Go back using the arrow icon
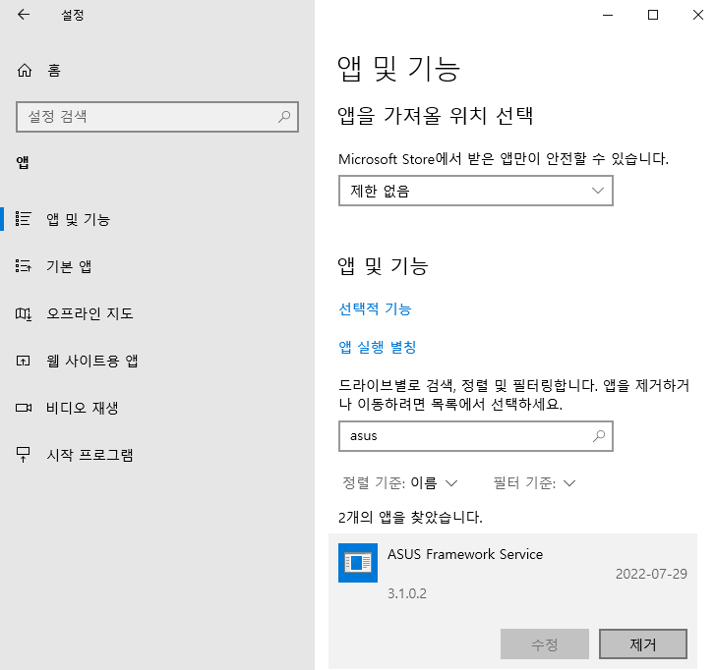Screen dimensions: 716x670 tap(24, 15)
